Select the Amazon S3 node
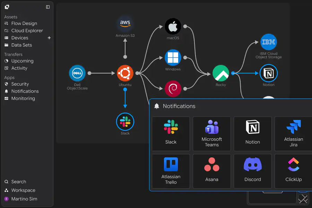The image size is (312, 208). [x=125, y=24]
